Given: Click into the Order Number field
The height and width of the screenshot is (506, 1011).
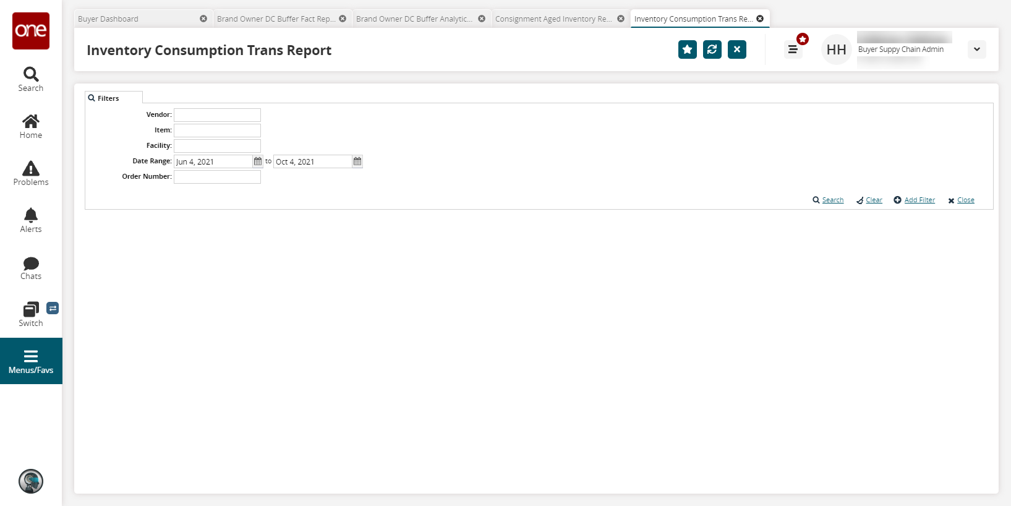Looking at the screenshot, I should [217, 177].
